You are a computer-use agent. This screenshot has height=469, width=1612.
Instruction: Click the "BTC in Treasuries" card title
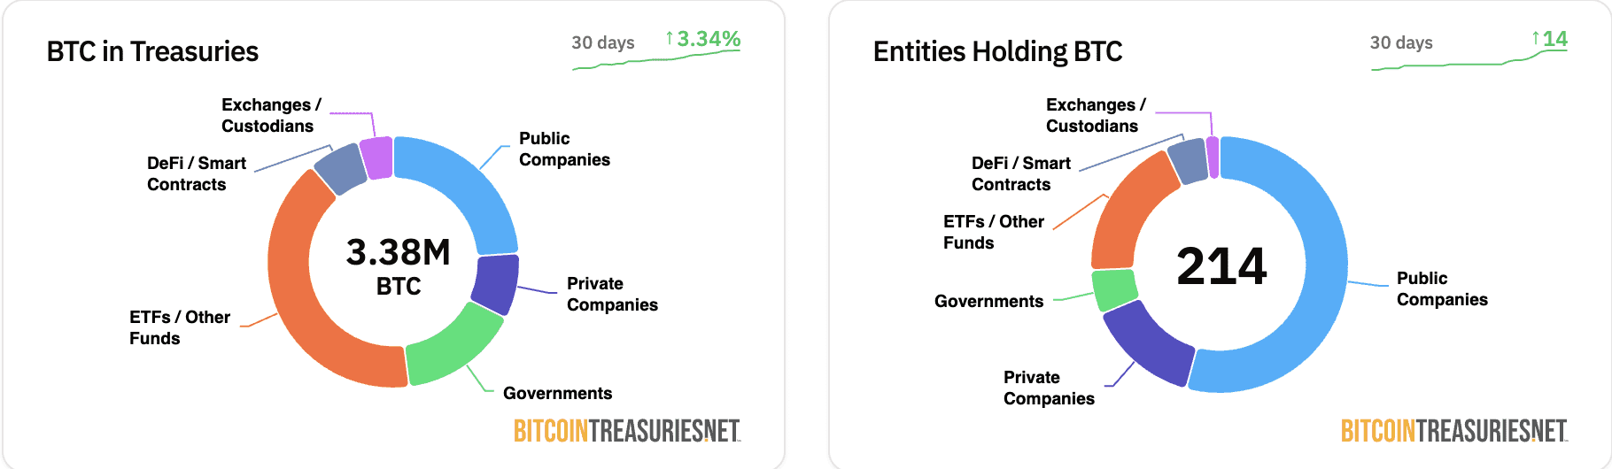point(152,51)
